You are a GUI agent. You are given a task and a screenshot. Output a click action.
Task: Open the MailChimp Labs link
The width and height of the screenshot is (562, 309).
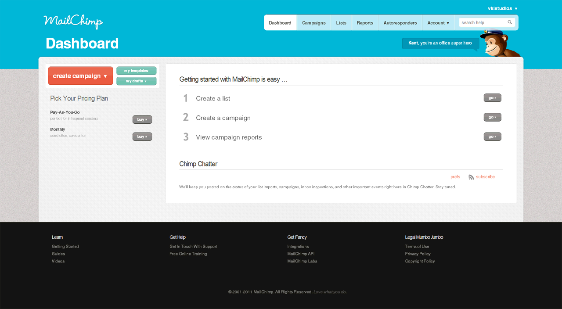coord(302,261)
